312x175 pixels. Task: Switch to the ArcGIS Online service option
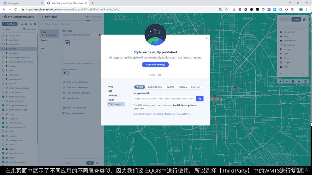155,87
